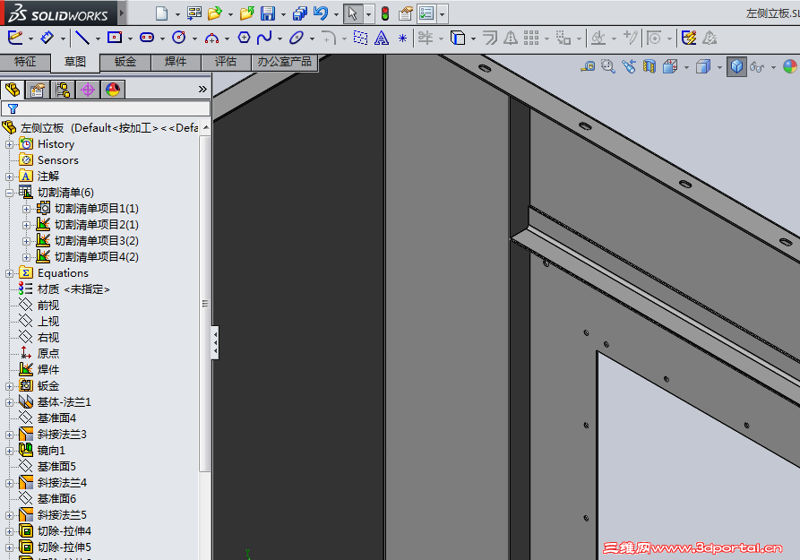This screenshot has width=800, height=560.
Task: Open the PropertyManager panel tab
Action: tap(38, 90)
